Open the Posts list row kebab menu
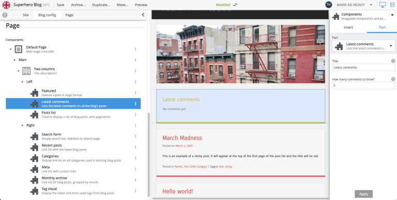 pos(135,114)
